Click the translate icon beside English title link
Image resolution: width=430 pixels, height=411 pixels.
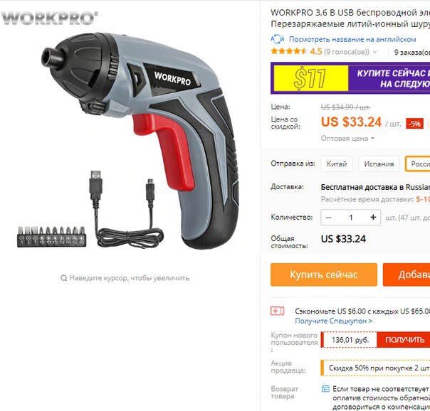coord(277,39)
